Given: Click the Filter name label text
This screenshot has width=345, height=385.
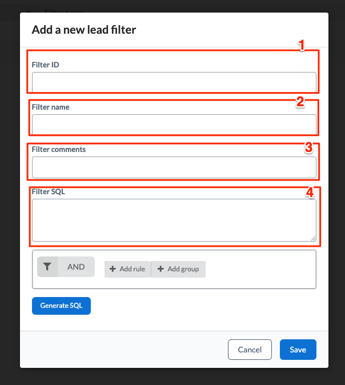Looking at the screenshot, I should (x=51, y=107).
